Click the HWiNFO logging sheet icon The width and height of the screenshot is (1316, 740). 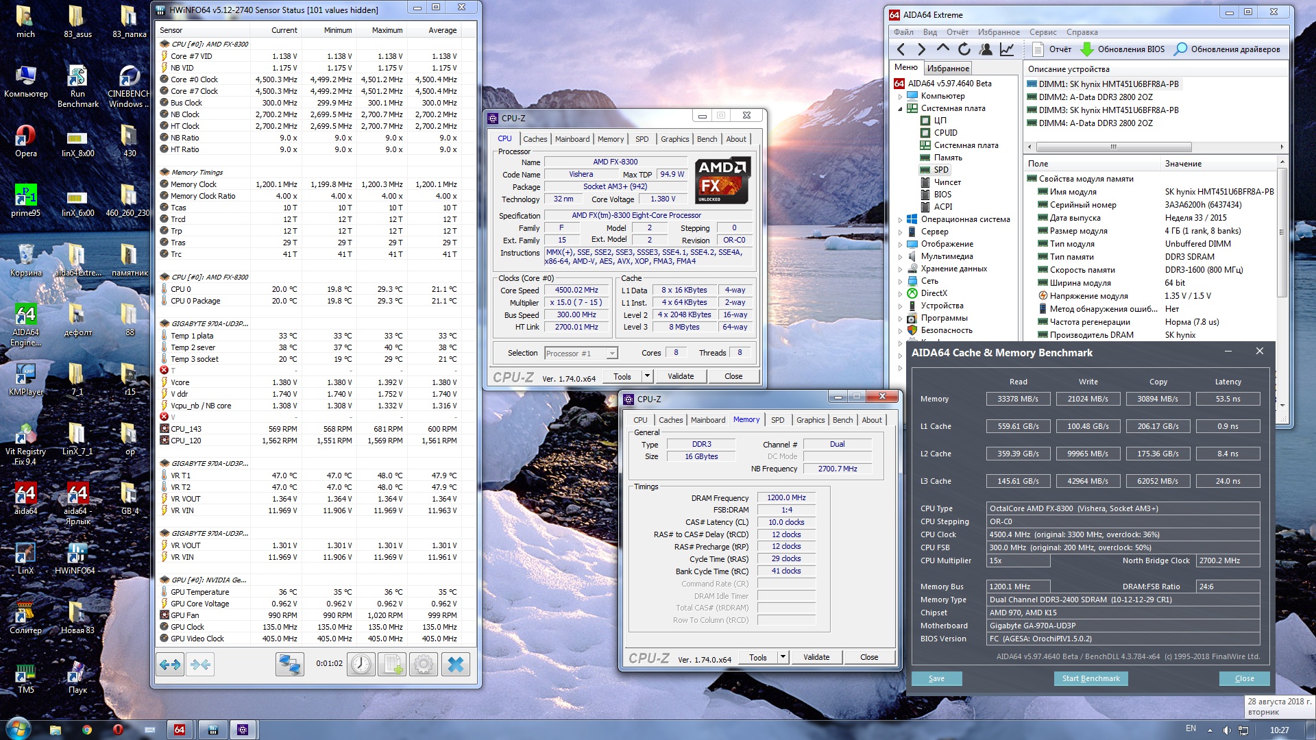[393, 664]
